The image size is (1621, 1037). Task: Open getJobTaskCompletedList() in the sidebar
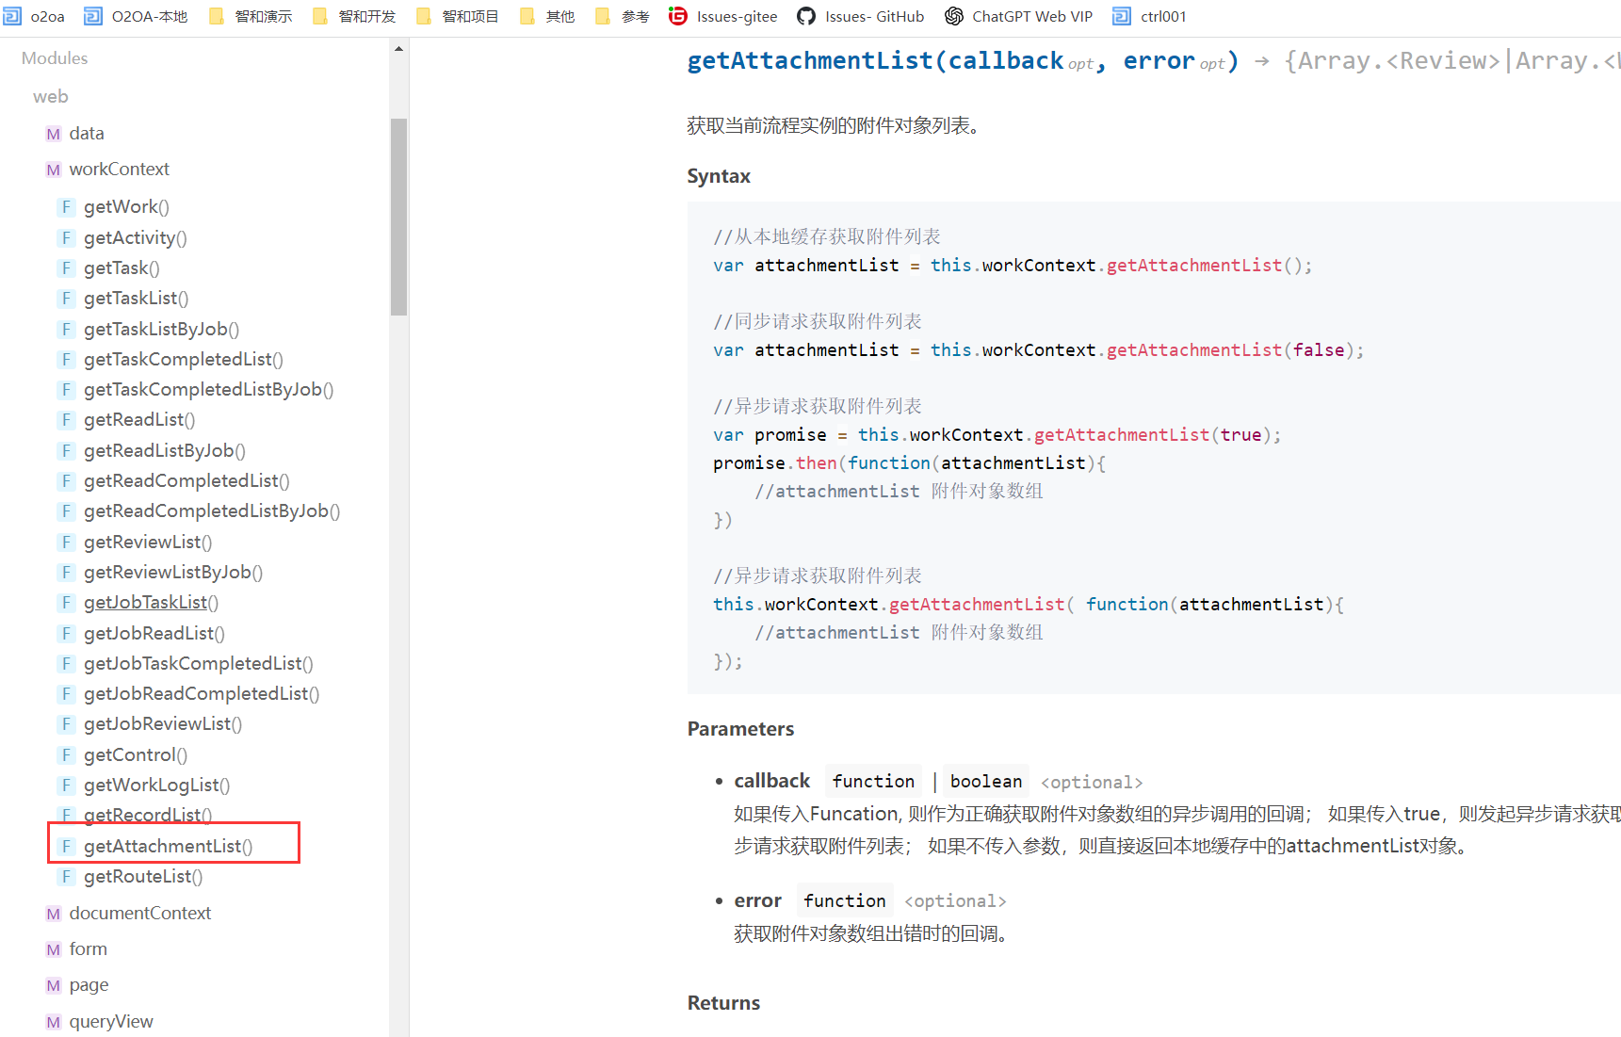pos(199,664)
